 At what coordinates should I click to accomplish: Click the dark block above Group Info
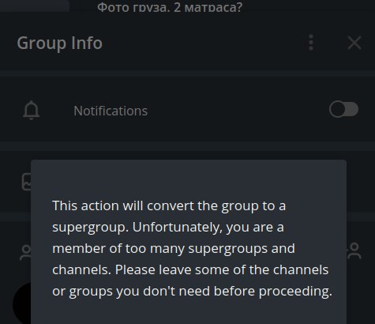35,6
